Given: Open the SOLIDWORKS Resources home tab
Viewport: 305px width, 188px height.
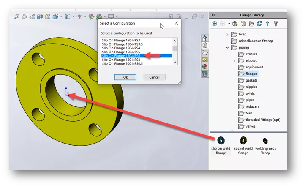Looking at the screenshot, I should pyautogui.click(x=204, y=38).
